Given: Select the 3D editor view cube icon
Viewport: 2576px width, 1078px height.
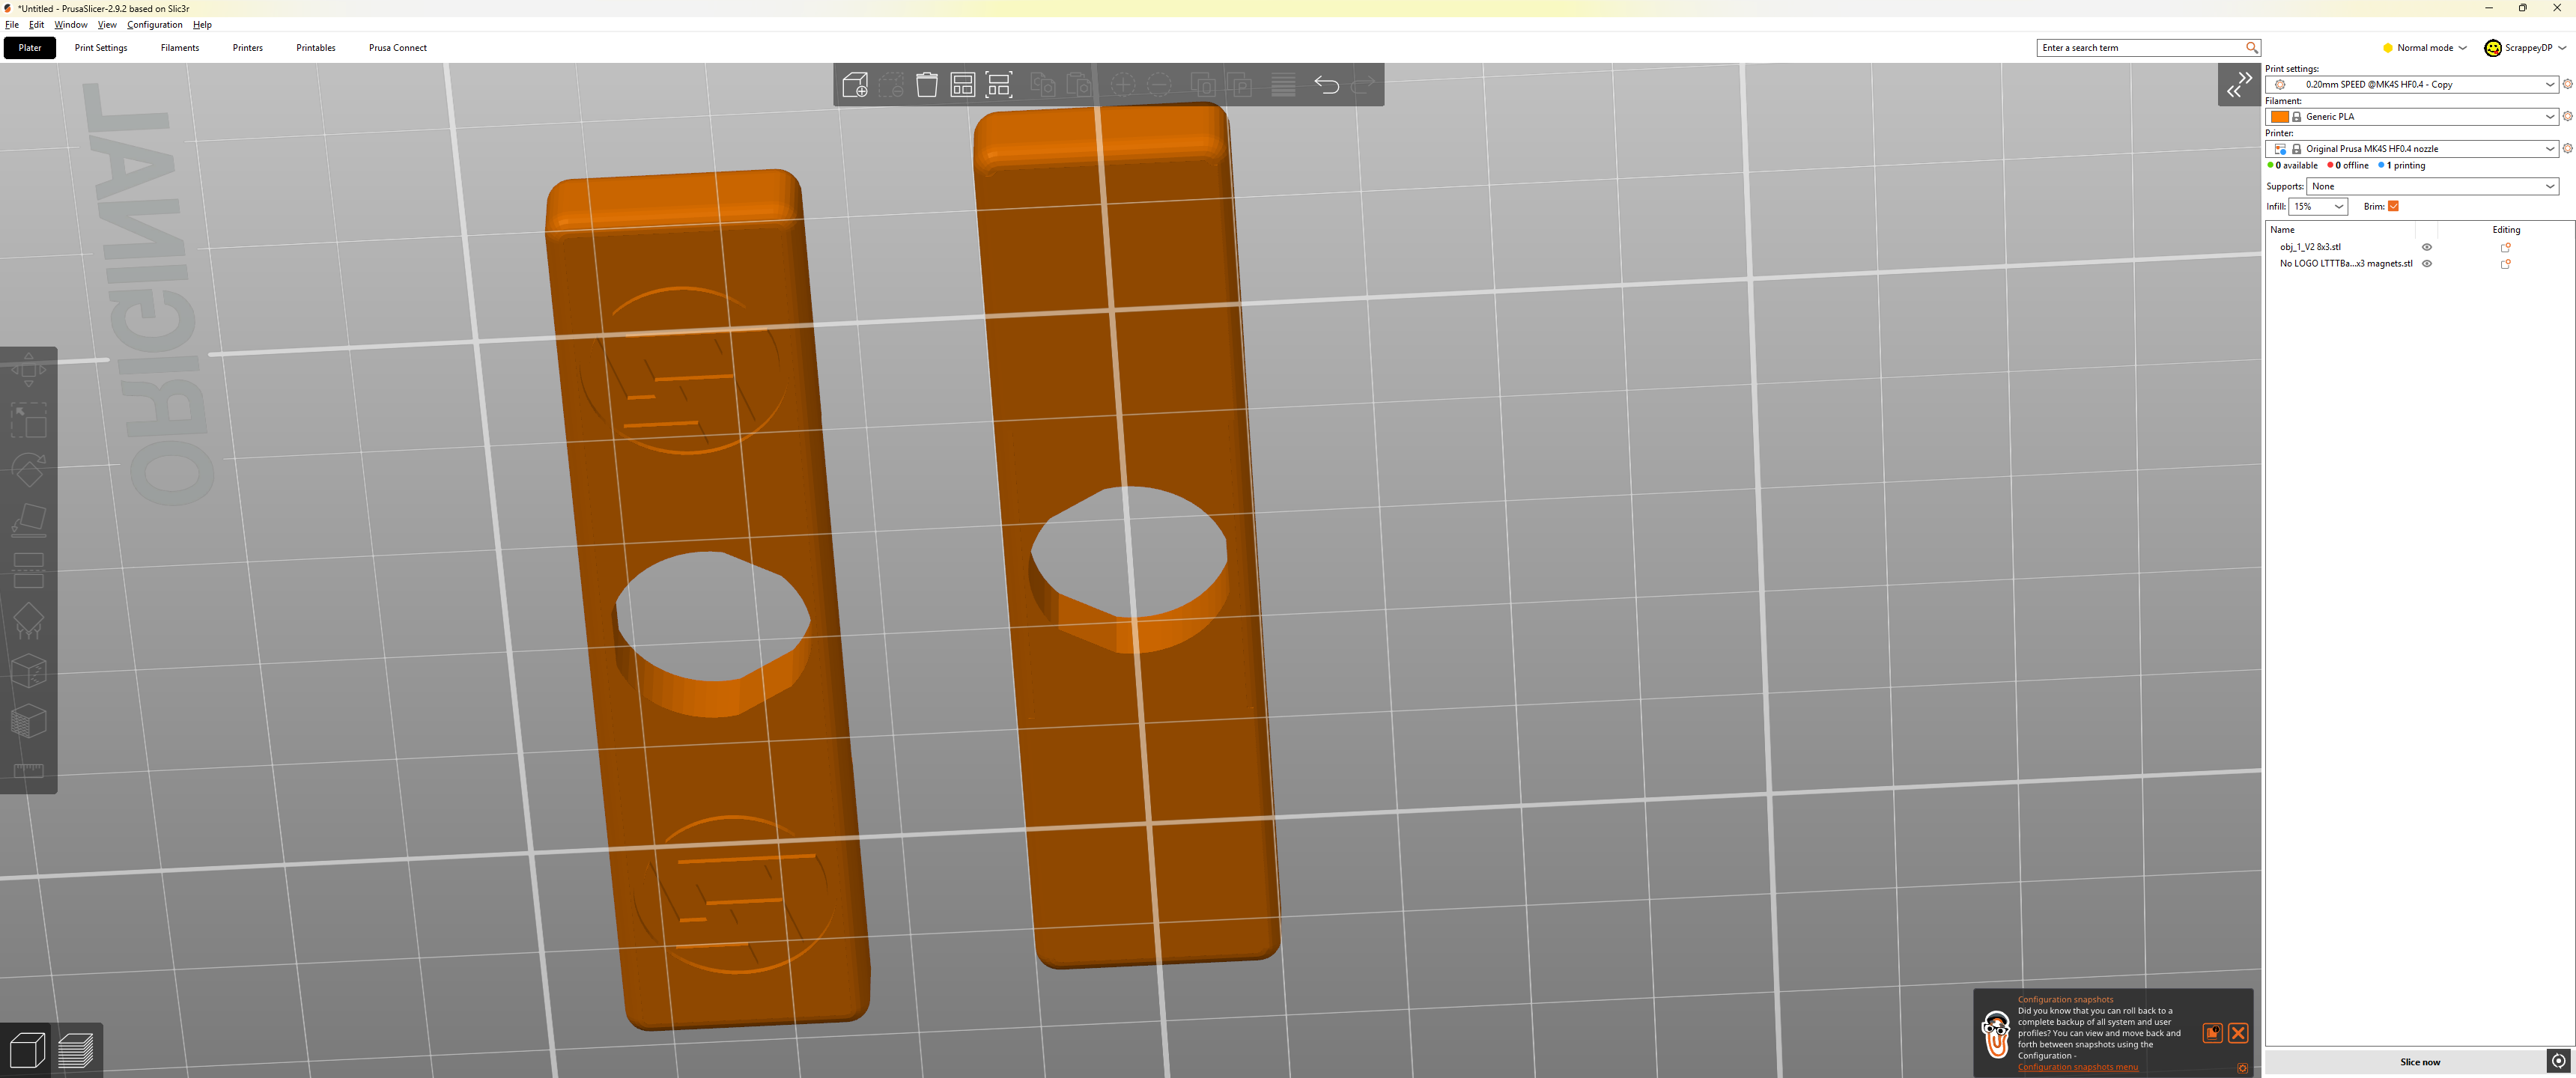Looking at the screenshot, I should pos(27,1051).
